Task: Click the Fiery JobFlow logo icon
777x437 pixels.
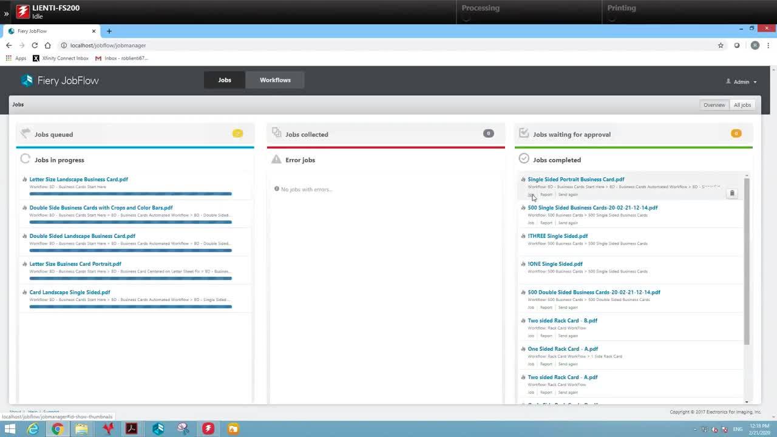Action: (x=27, y=81)
